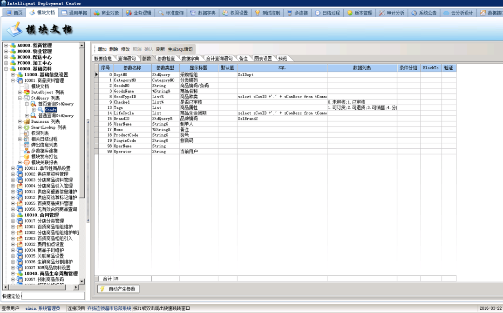Collapse the 10000.基础资料 tree node
503x313 pixels.
6,69
